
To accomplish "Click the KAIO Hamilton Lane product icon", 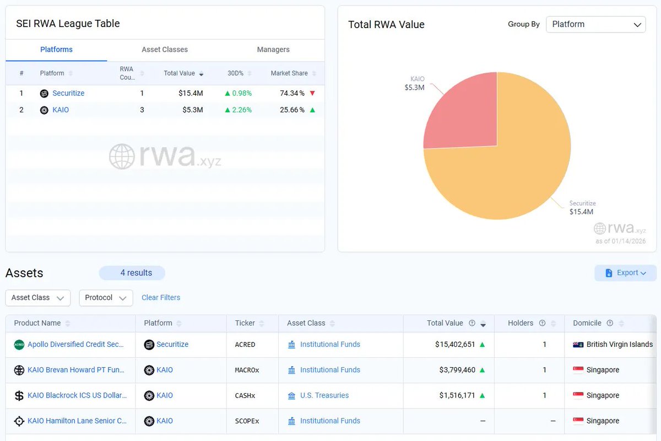I will [x=19, y=421].
